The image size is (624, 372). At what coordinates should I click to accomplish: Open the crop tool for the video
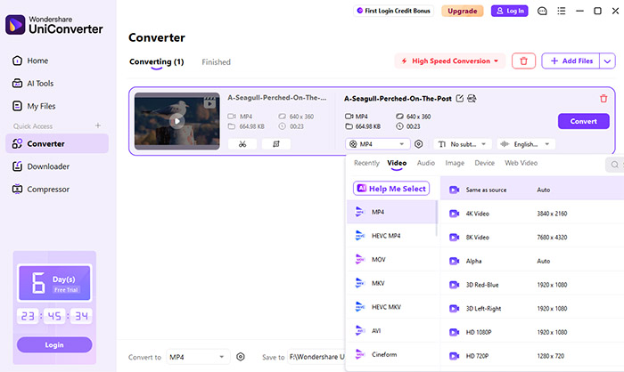276,144
